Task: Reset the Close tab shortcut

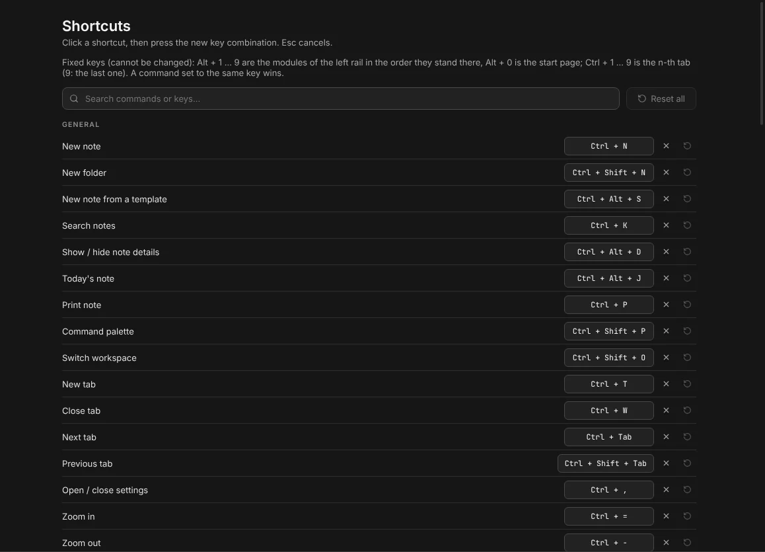Action: pos(687,411)
